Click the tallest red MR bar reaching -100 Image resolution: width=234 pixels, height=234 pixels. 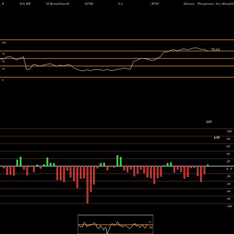pyautogui.click(x=88, y=184)
